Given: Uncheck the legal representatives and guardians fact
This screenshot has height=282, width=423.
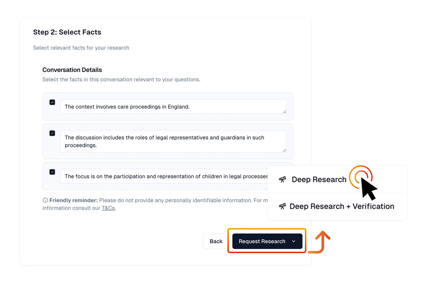Looking at the screenshot, I should [52, 133].
